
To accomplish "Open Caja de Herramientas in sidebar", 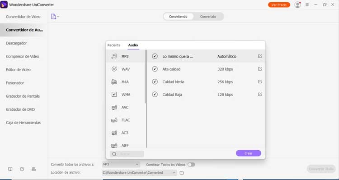I will 24,123.
